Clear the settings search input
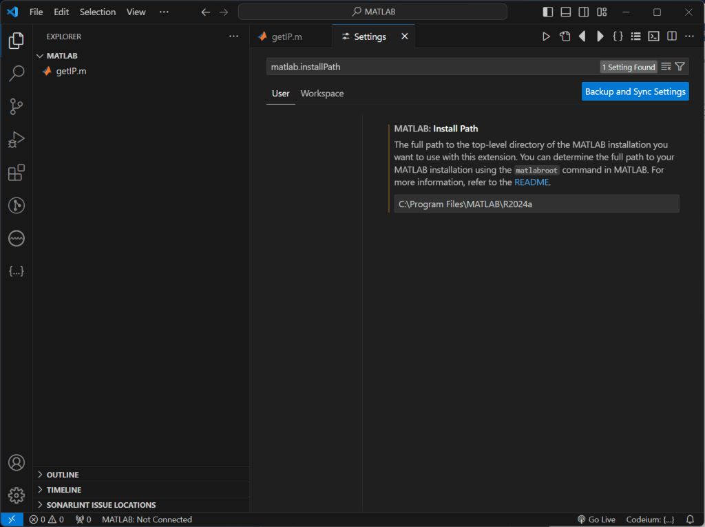This screenshot has height=527, width=705. 666,67
